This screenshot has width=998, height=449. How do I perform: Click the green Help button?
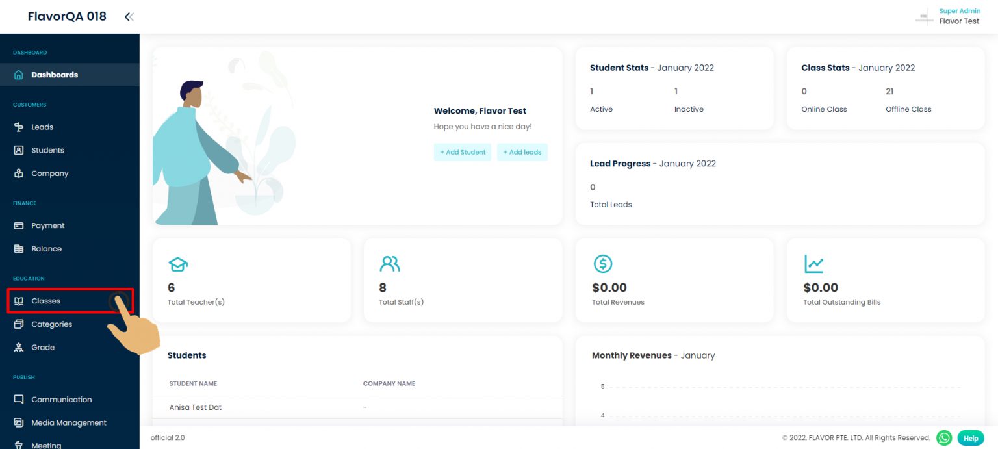[x=971, y=438]
